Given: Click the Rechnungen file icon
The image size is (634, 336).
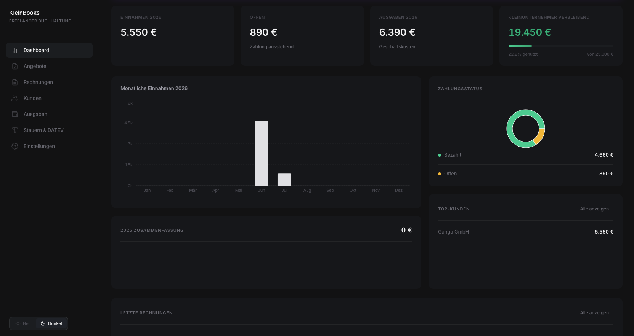Looking at the screenshot, I should tap(15, 82).
